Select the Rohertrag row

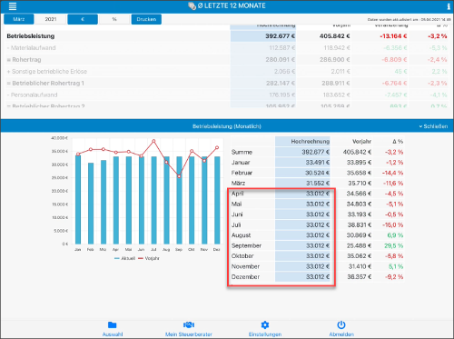pyautogui.click(x=227, y=60)
